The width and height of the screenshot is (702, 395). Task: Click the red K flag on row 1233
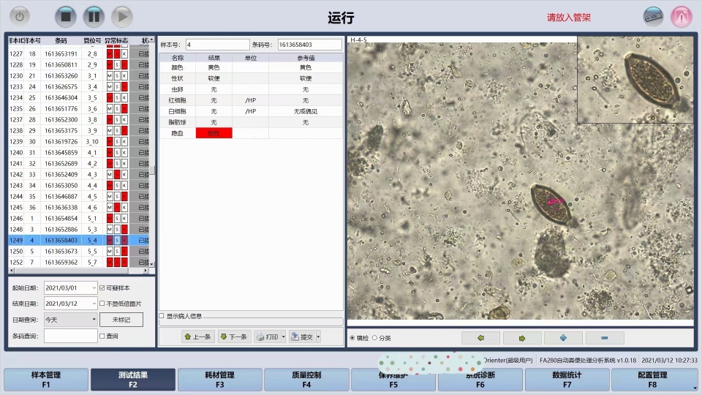124,87
